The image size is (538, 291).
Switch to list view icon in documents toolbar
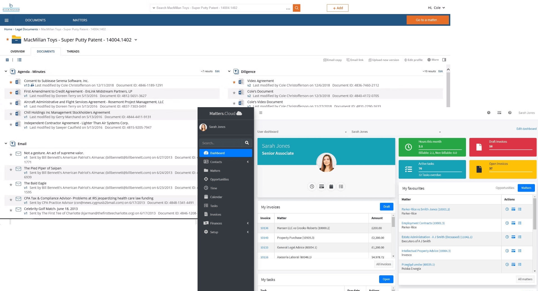(19, 60)
